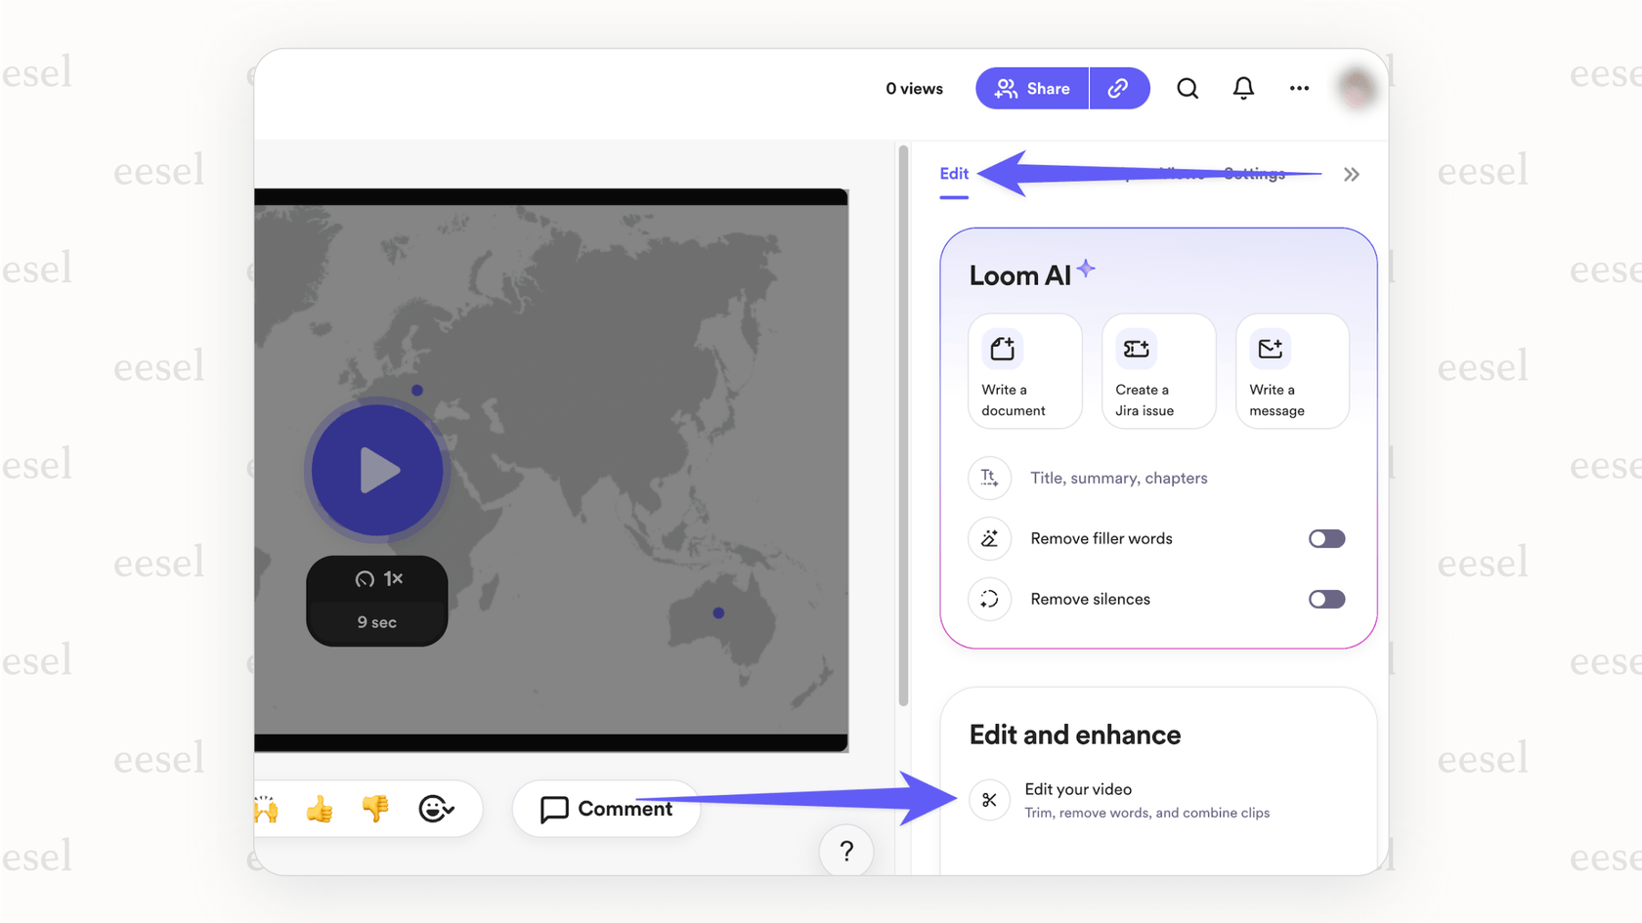1642x923 pixels.
Task: Click the Title, summary, chapters option
Action: pyautogui.click(x=1119, y=478)
